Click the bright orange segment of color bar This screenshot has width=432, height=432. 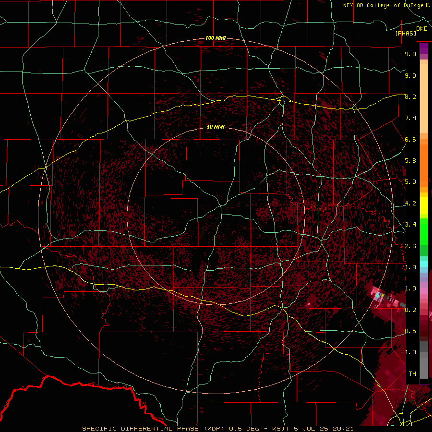click(x=424, y=166)
